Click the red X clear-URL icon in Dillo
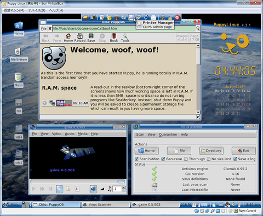263x216 pixels. tap(50, 28)
